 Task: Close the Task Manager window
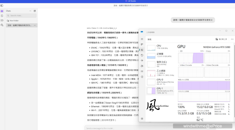[x=232, y=31]
